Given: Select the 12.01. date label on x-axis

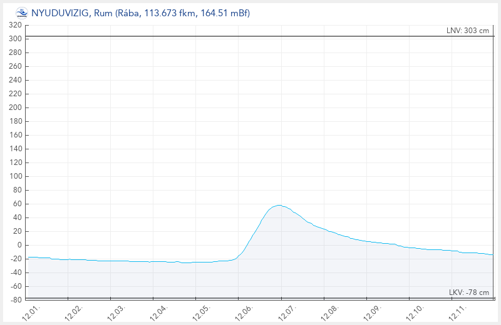Looking at the screenshot, I should [x=31, y=312].
